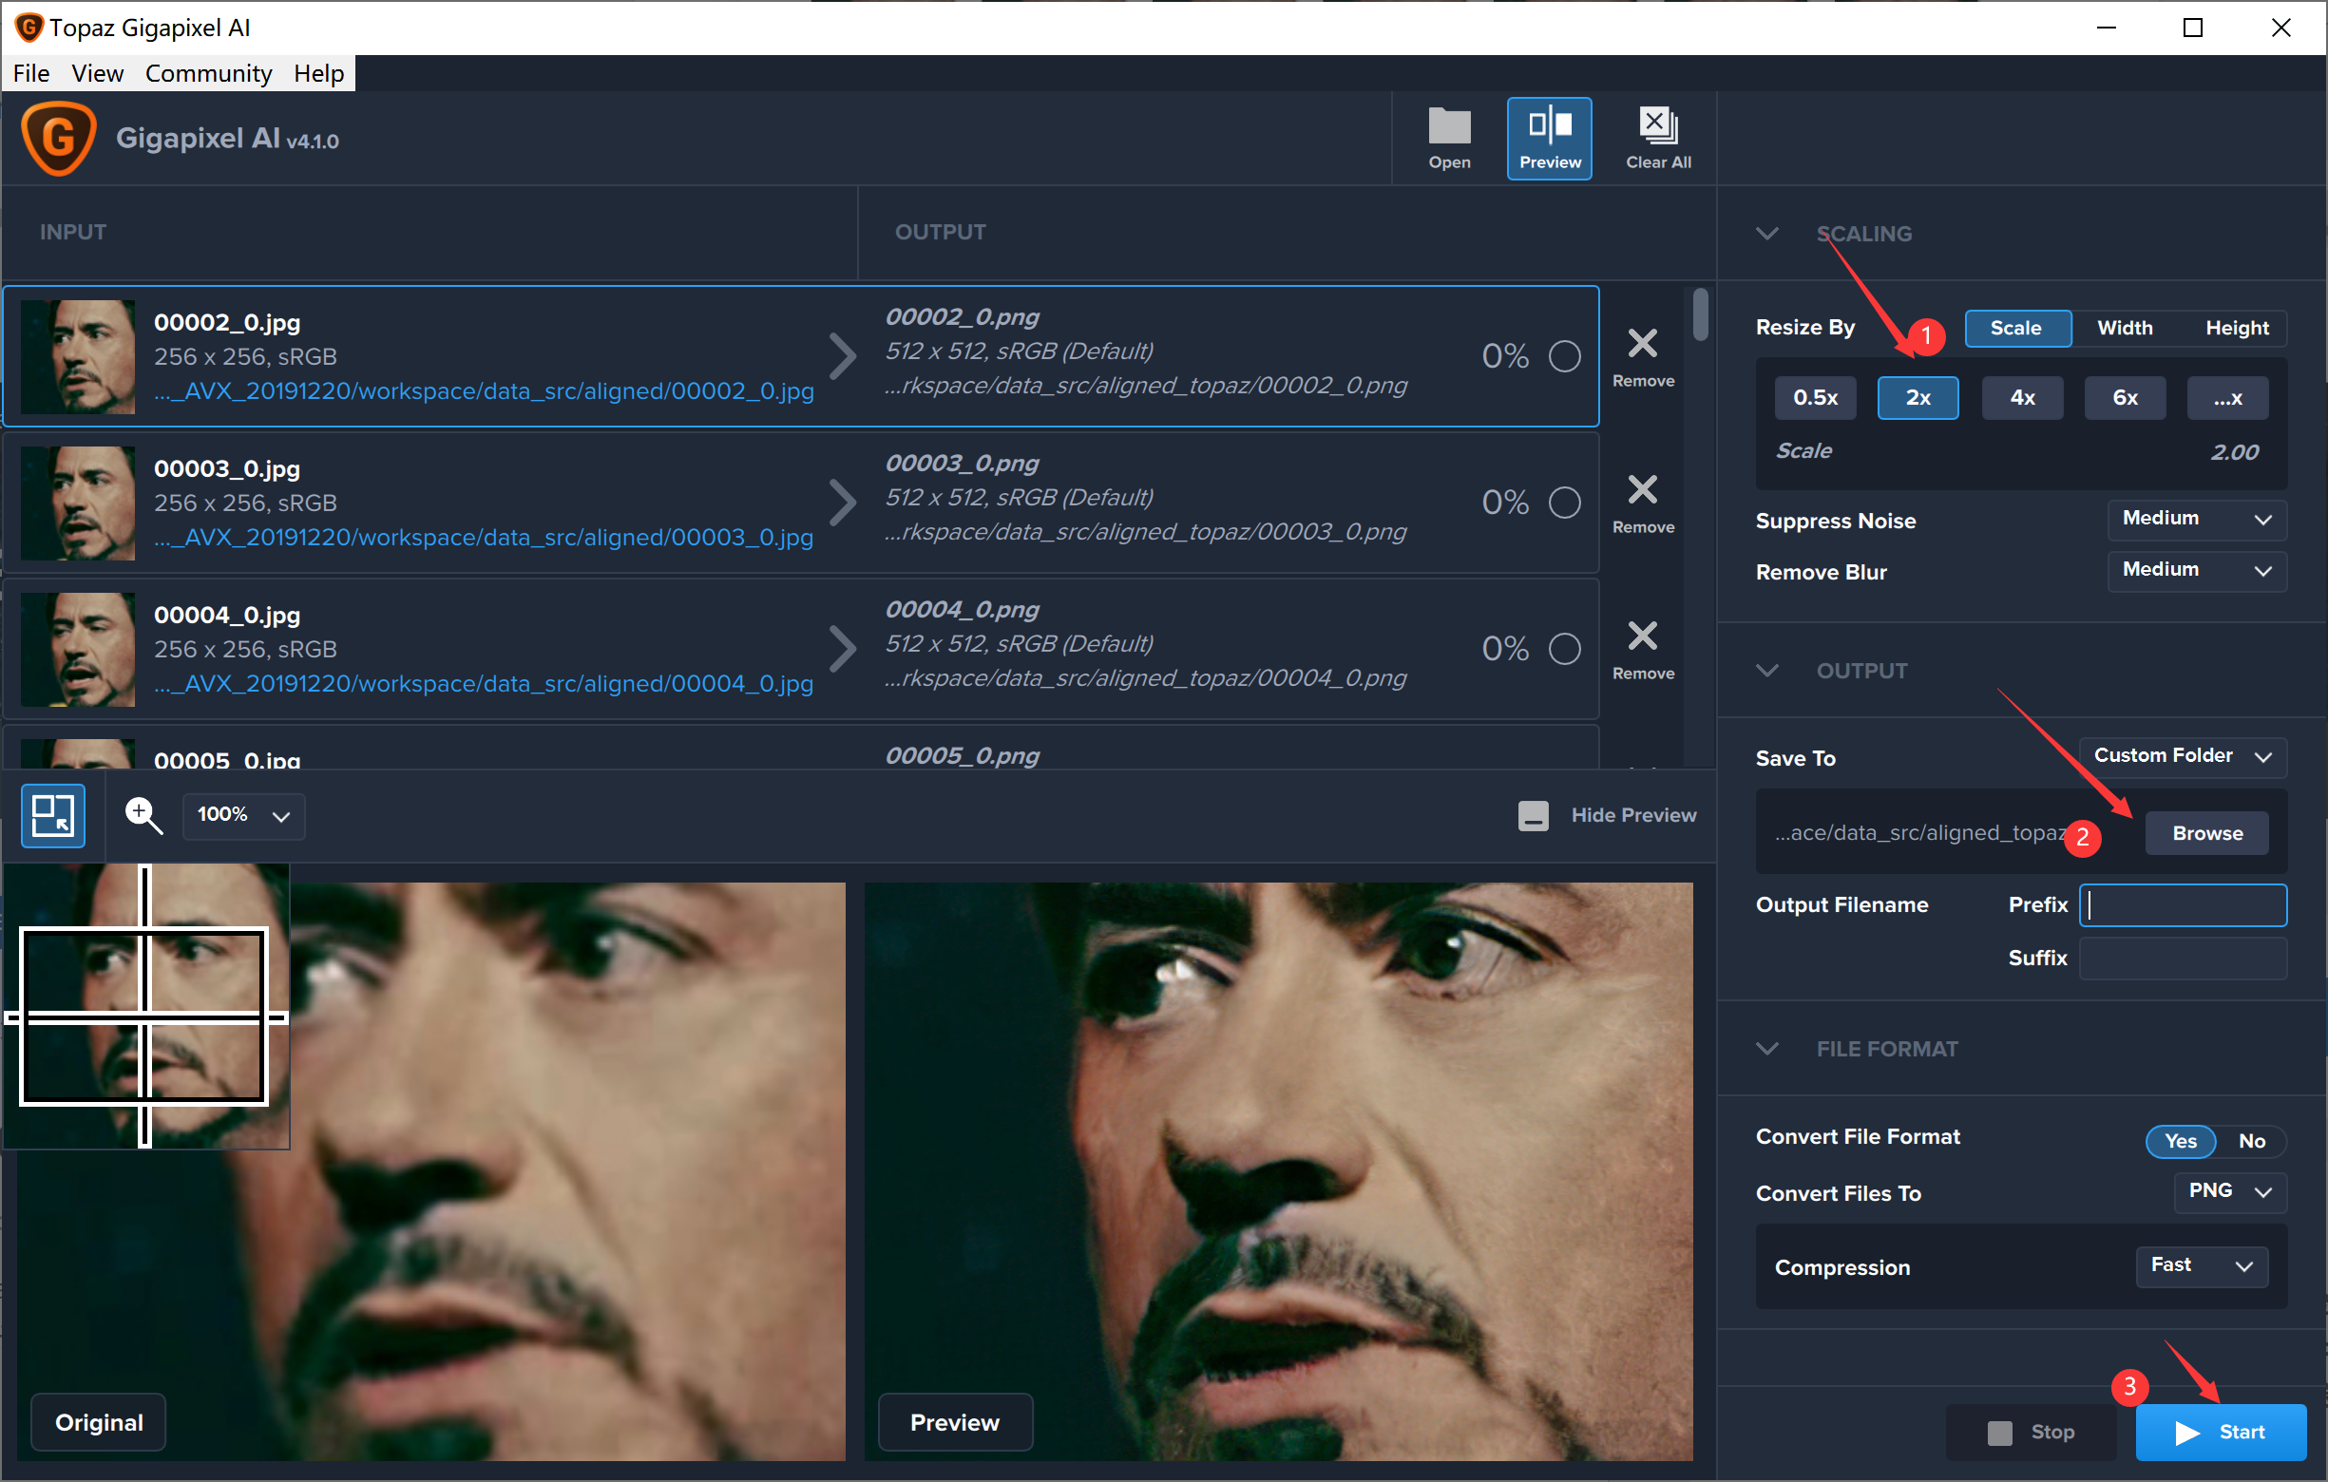Remove 00004_0.jpg from the list
Viewport: 2328px width, 1482px height.
(1643, 649)
